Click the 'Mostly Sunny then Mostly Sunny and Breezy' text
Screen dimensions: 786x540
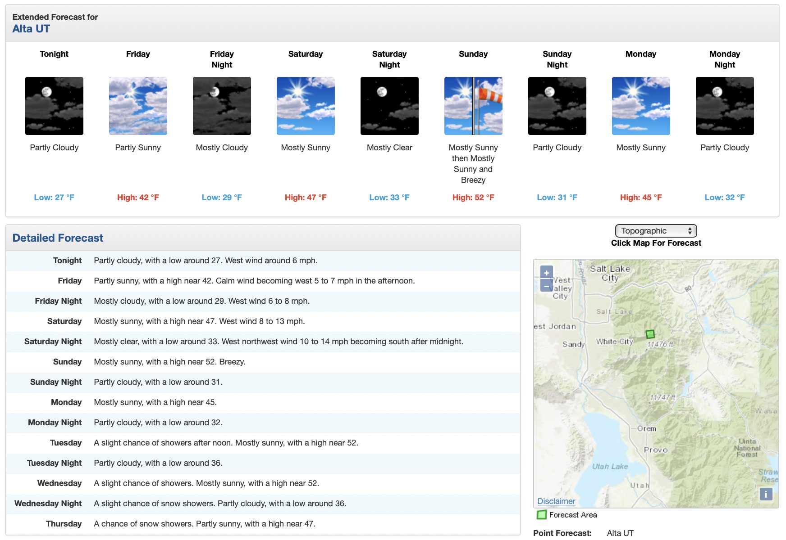coord(473,164)
